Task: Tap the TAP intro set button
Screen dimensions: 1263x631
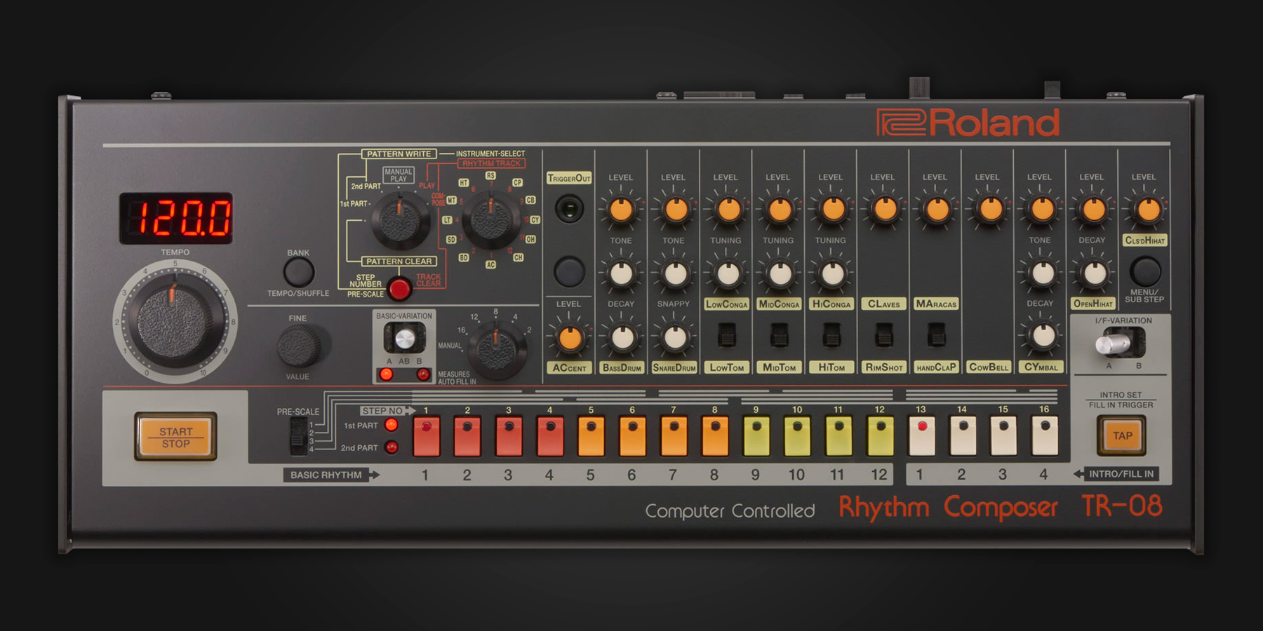Action: click(x=1121, y=435)
